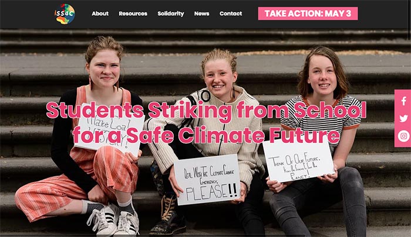Image resolution: width=411 pixels, height=237 pixels.
Task: Open the News page link
Action: coord(201,13)
